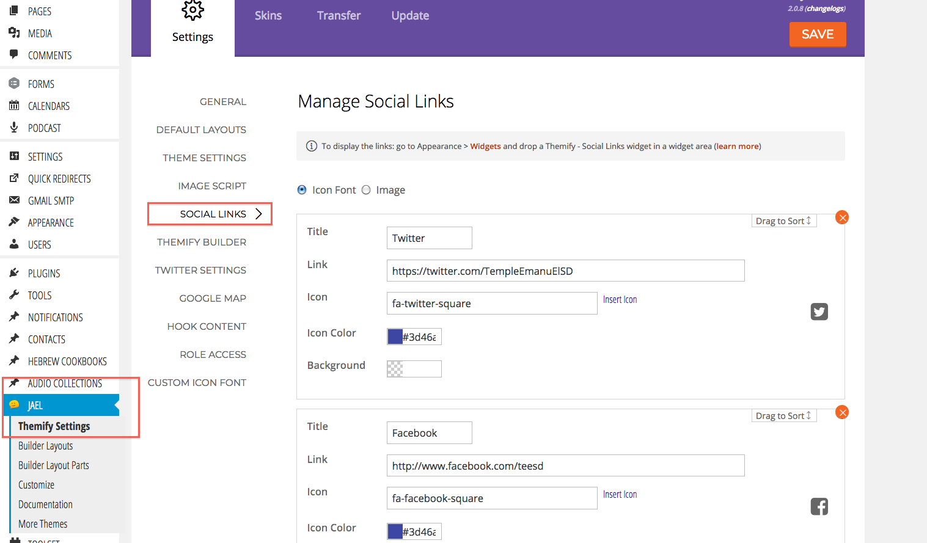Open the Appearance menu in sidebar
927x543 pixels.
tap(51, 223)
